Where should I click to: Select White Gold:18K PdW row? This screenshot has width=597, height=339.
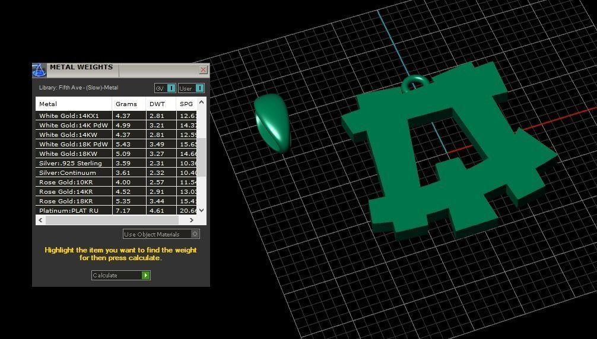pos(116,144)
